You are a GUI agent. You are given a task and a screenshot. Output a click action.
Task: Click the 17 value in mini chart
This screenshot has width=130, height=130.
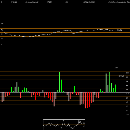pyautogui.click(x=84, y=126)
